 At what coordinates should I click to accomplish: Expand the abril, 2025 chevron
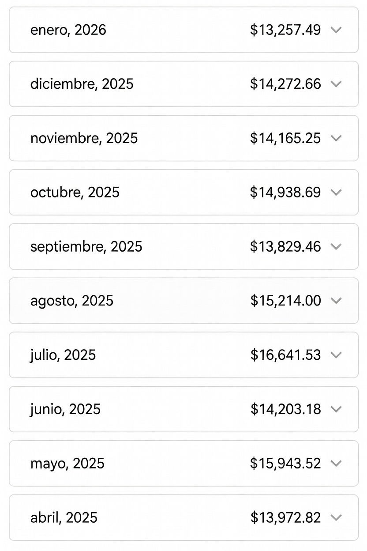tap(336, 517)
